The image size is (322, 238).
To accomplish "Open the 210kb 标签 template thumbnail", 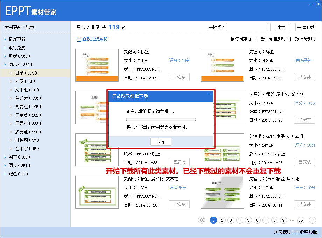I will [x=97, y=65].
